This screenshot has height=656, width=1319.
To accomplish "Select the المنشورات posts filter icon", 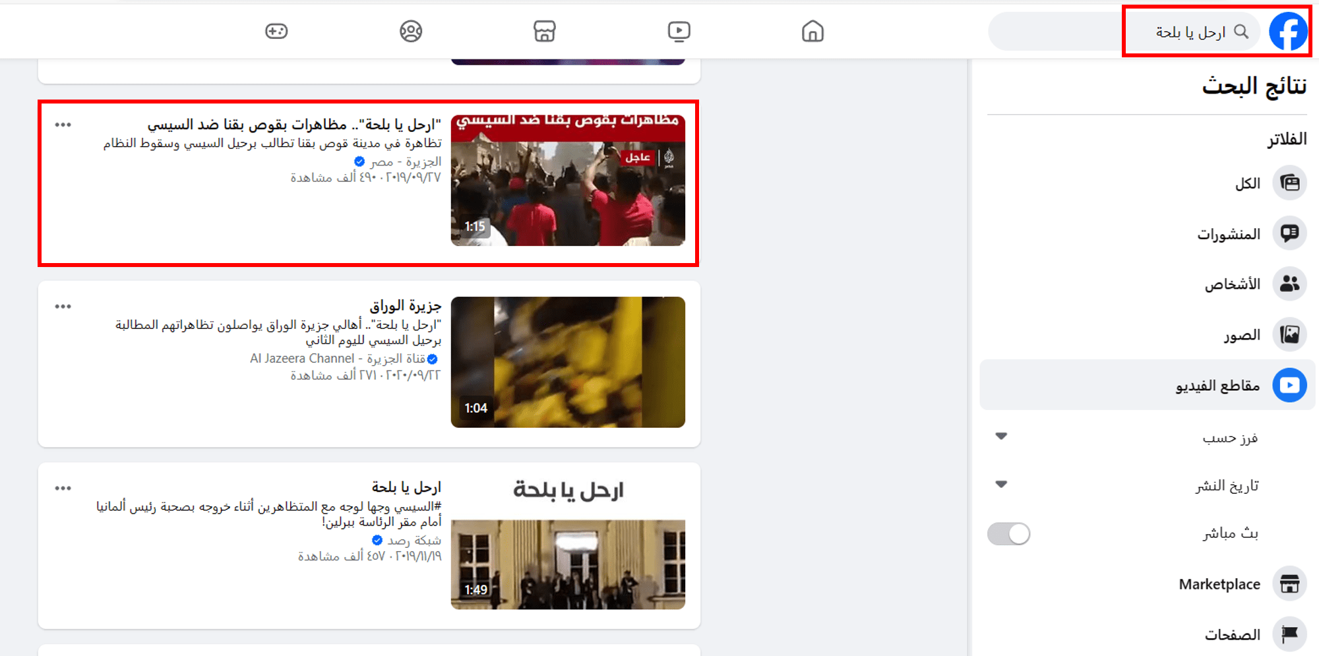I will [1289, 233].
